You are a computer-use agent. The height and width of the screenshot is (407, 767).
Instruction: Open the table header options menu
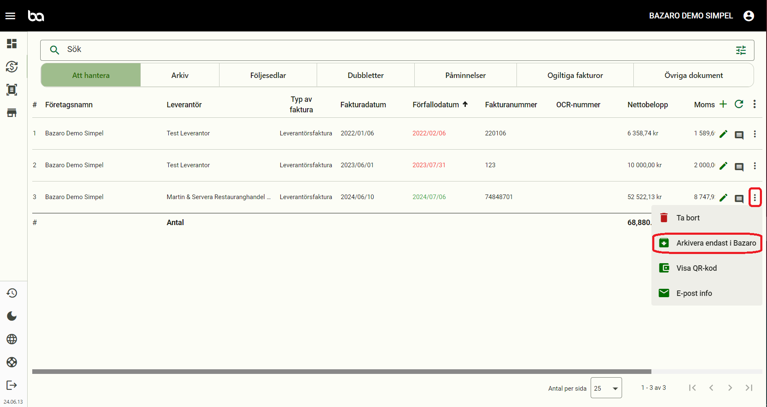pos(754,104)
